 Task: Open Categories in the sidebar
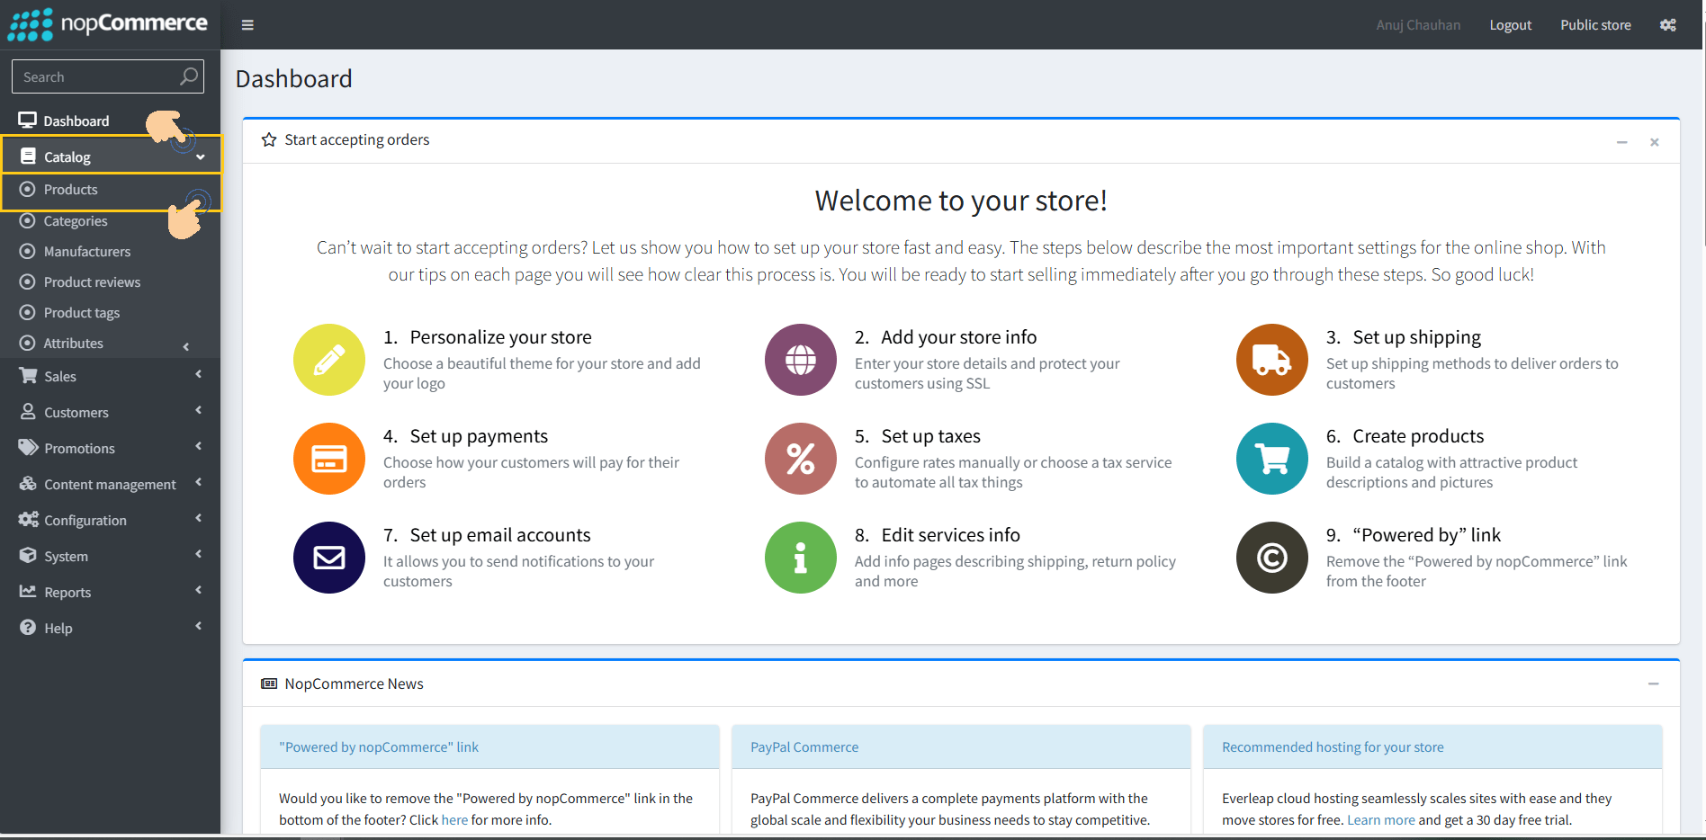pyautogui.click(x=76, y=221)
